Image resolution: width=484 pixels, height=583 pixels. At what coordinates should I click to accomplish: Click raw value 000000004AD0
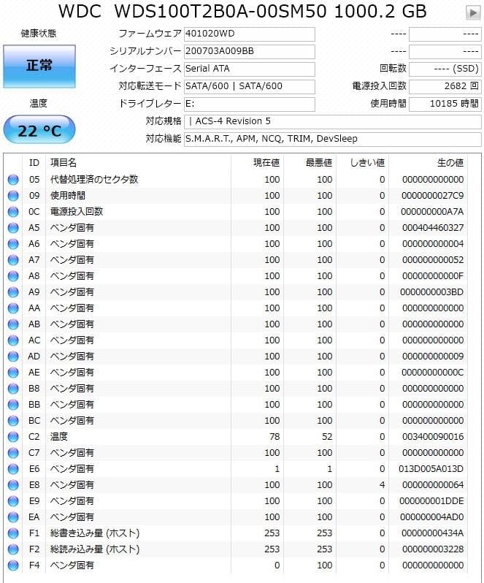click(x=432, y=517)
